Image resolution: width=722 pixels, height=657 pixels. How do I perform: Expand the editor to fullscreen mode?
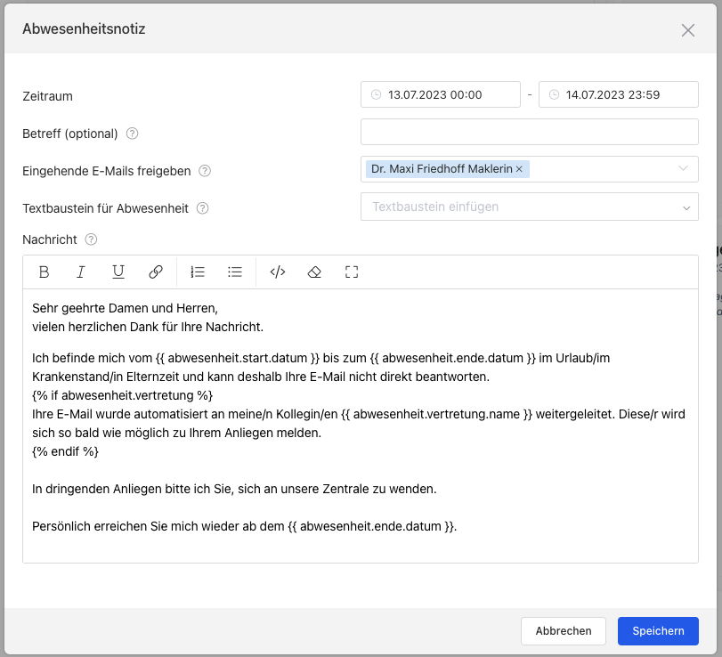pos(352,272)
